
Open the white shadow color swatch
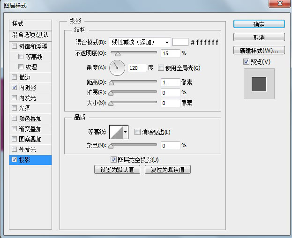(x=180, y=42)
